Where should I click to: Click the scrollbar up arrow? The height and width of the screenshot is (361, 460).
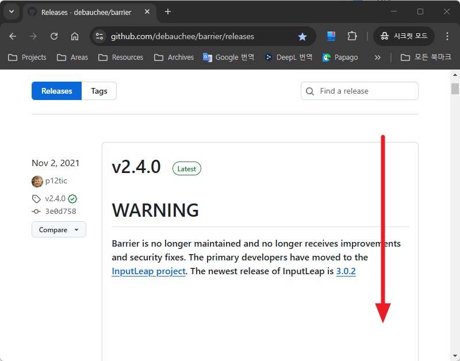click(x=455, y=75)
